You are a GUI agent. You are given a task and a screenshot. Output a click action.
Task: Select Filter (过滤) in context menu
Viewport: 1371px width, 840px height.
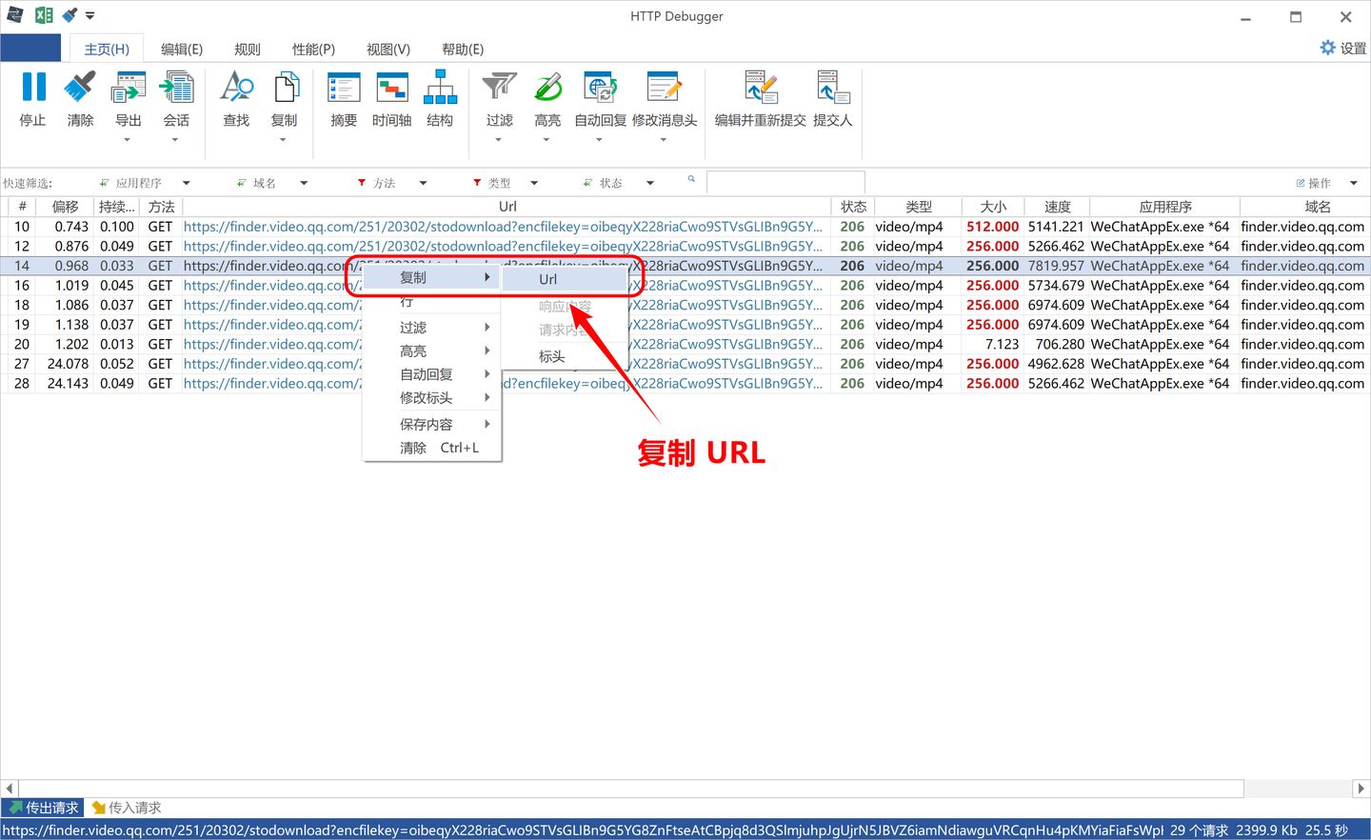click(432, 327)
